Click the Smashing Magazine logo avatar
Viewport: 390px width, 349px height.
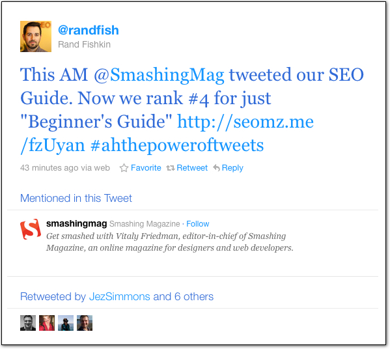click(31, 229)
